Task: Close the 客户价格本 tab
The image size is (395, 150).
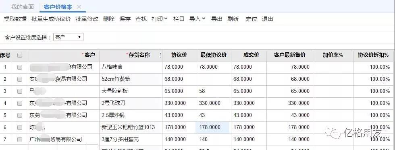Action: 79,7
